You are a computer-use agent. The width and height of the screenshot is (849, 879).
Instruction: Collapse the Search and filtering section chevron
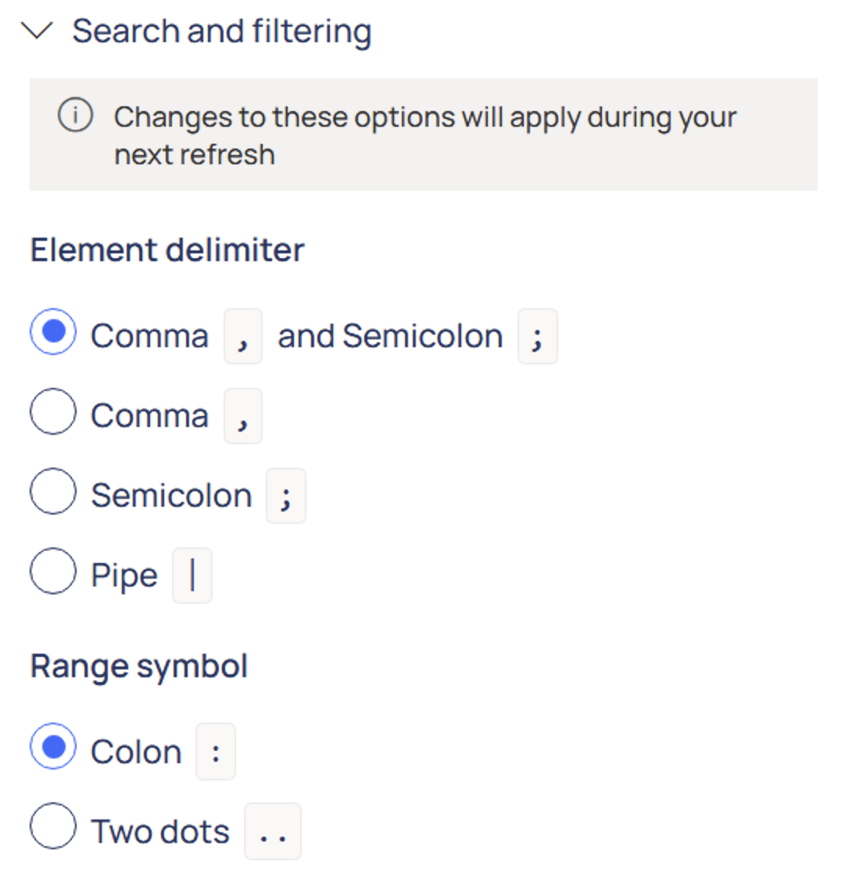(x=38, y=31)
